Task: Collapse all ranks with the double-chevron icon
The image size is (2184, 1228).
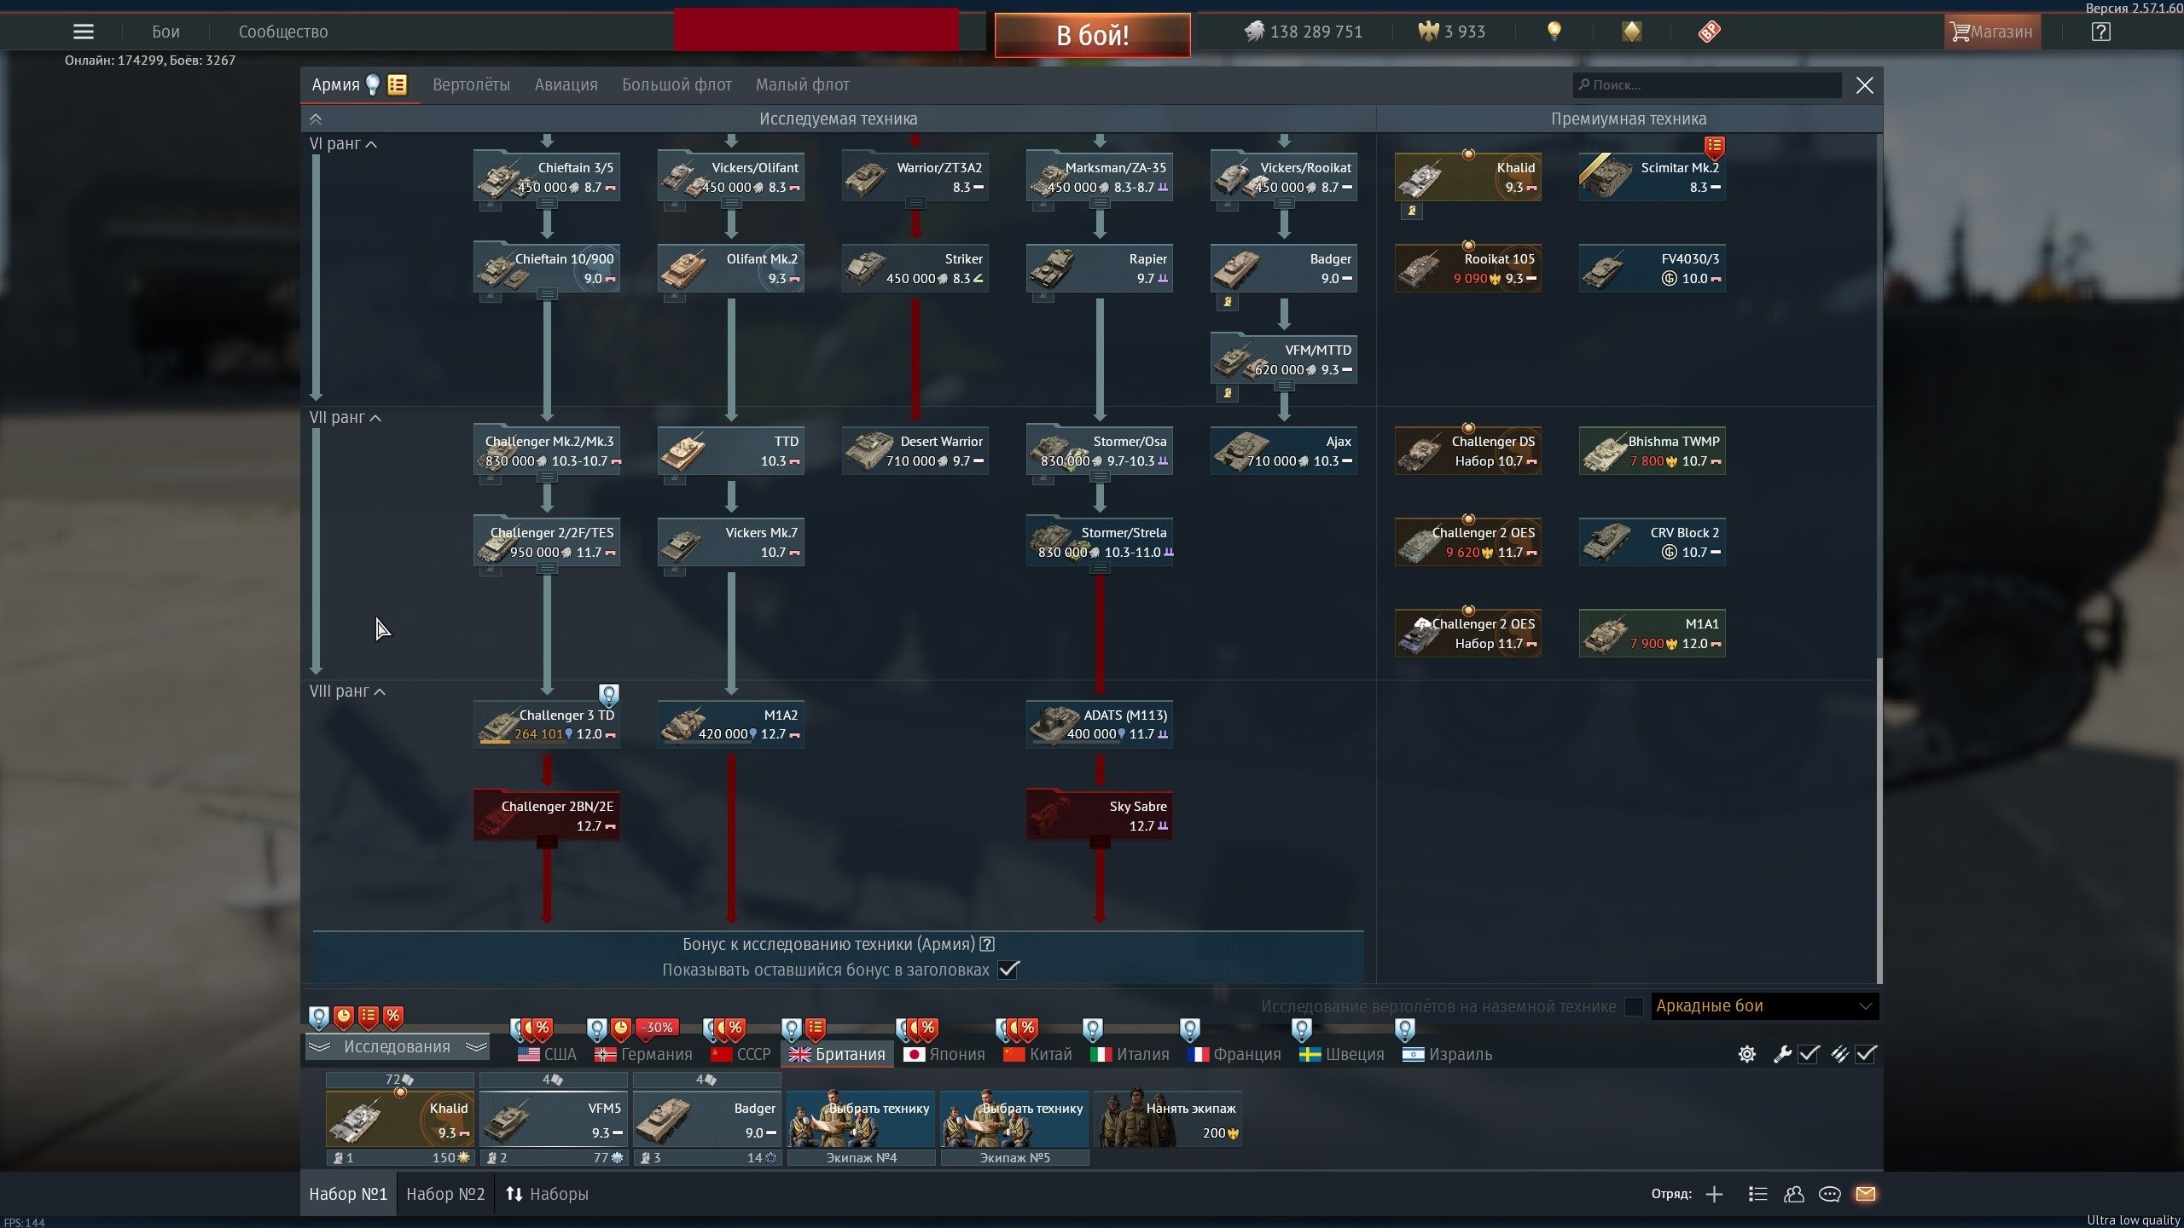Action: (316, 119)
